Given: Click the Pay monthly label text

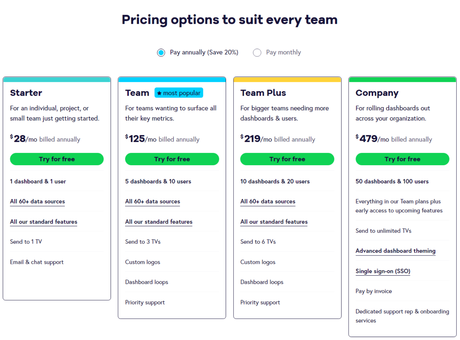Looking at the screenshot, I should coord(284,52).
